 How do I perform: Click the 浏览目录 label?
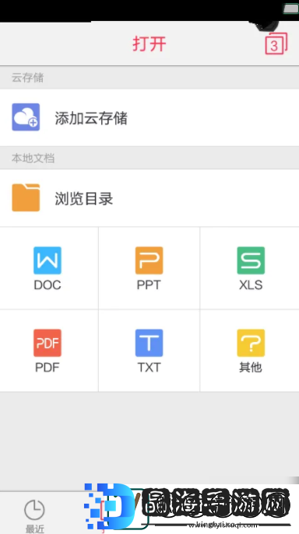84,198
